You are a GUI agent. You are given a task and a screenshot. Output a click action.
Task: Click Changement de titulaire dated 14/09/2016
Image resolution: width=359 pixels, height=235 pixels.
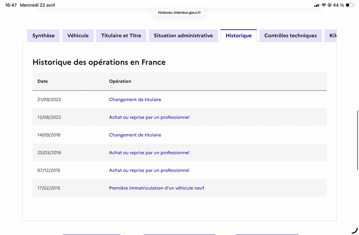[135, 135]
